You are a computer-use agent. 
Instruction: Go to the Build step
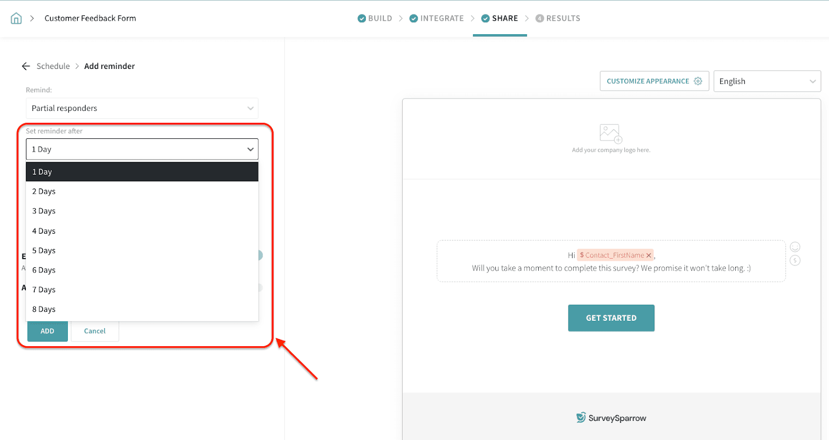(x=375, y=19)
